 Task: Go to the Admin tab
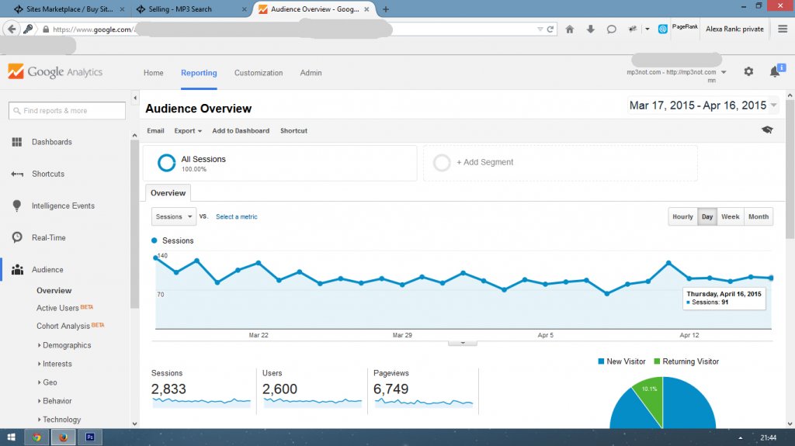coord(311,73)
